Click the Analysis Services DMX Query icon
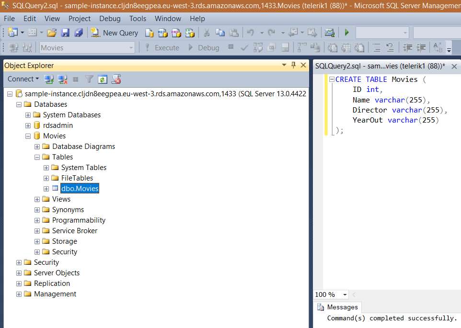This screenshot has width=461, height=328. (x=176, y=33)
